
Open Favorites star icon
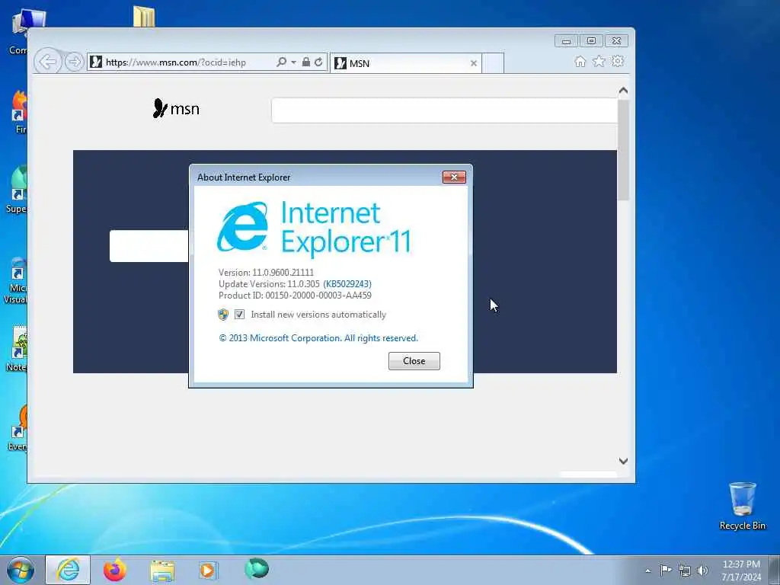[599, 61]
